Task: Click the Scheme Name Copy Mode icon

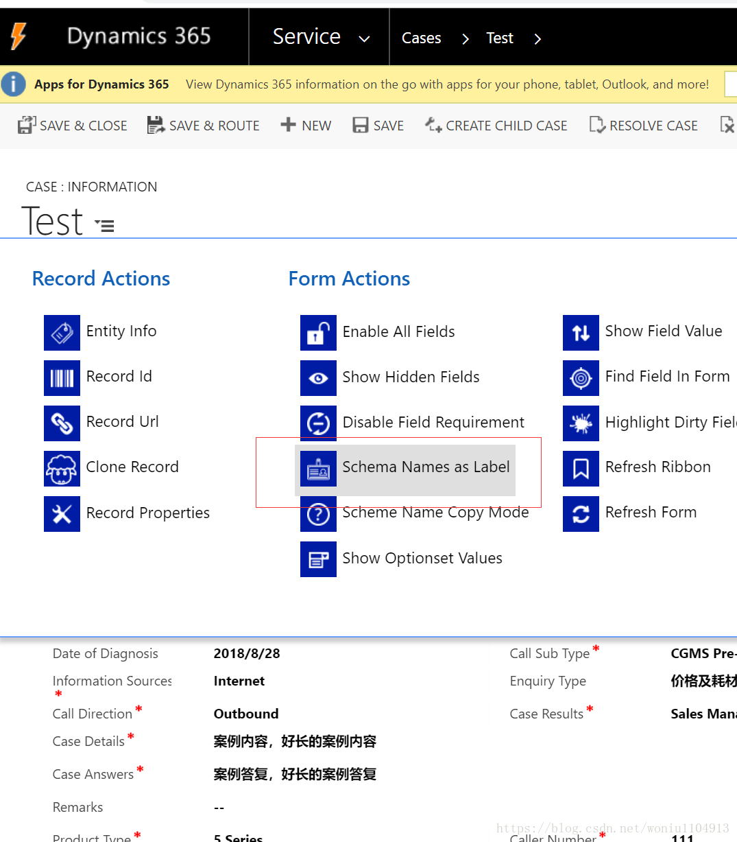Action: [x=318, y=514]
